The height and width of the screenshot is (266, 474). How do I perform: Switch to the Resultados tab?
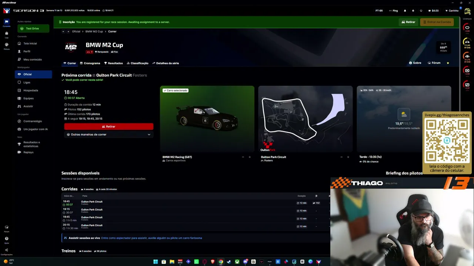[113, 63]
